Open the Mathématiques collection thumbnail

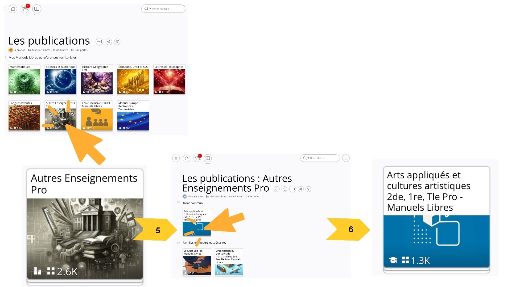(x=24, y=80)
